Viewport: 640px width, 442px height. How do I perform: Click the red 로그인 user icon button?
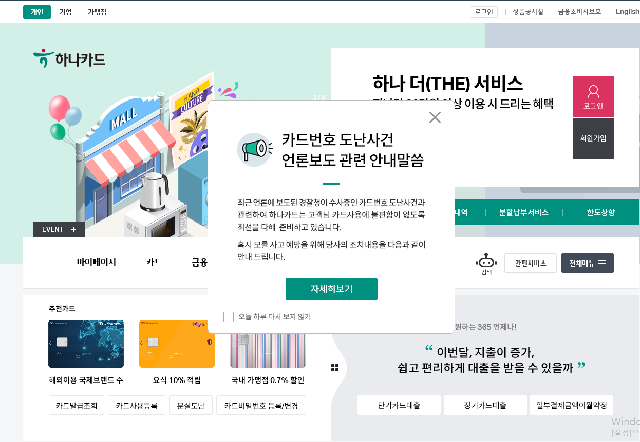pyautogui.click(x=593, y=97)
